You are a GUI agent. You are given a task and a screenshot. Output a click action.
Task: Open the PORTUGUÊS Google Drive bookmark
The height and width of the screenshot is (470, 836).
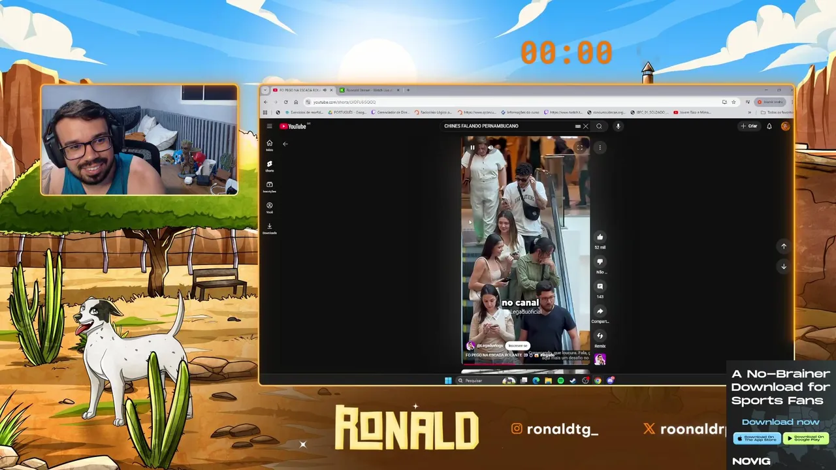coord(347,112)
